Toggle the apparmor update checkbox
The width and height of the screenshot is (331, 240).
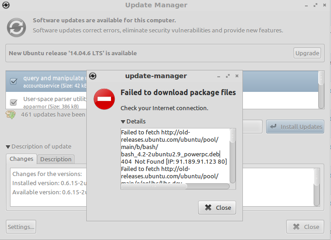tap(14, 101)
